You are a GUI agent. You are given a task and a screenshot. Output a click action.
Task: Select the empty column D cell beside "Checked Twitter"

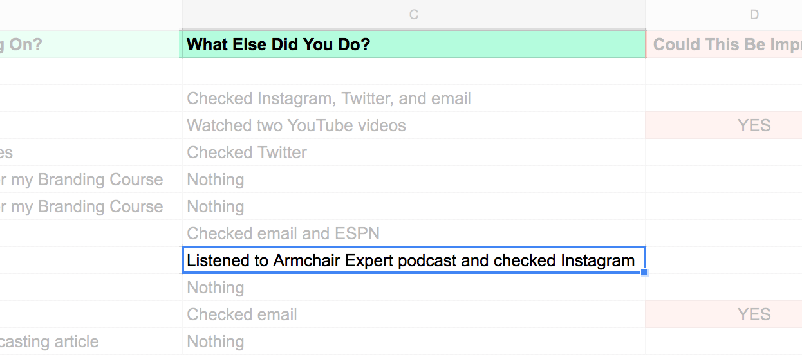pyautogui.click(x=724, y=152)
